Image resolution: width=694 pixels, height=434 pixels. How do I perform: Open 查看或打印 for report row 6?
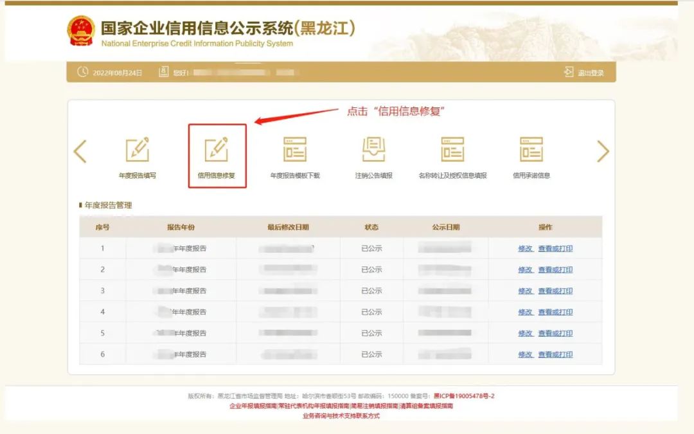pyautogui.click(x=555, y=355)
